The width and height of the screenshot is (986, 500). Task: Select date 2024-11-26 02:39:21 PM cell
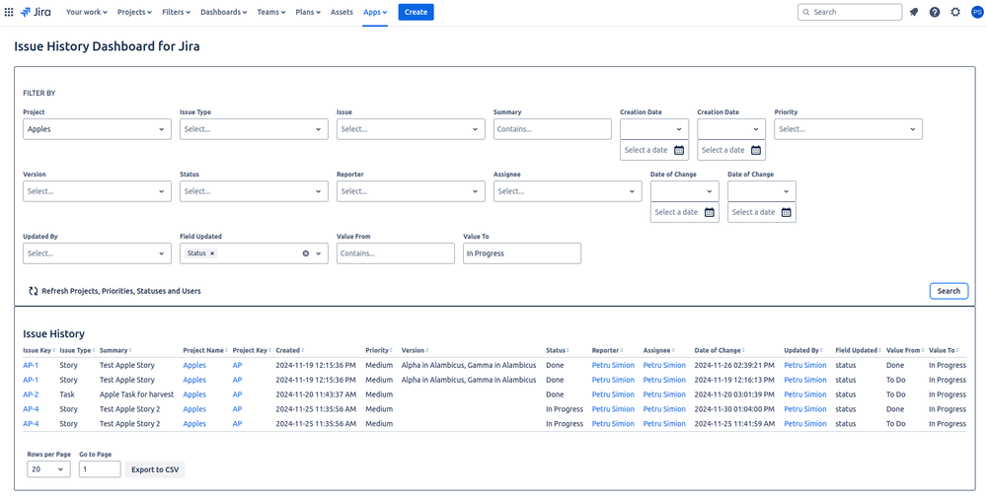[x=734, y=365]
